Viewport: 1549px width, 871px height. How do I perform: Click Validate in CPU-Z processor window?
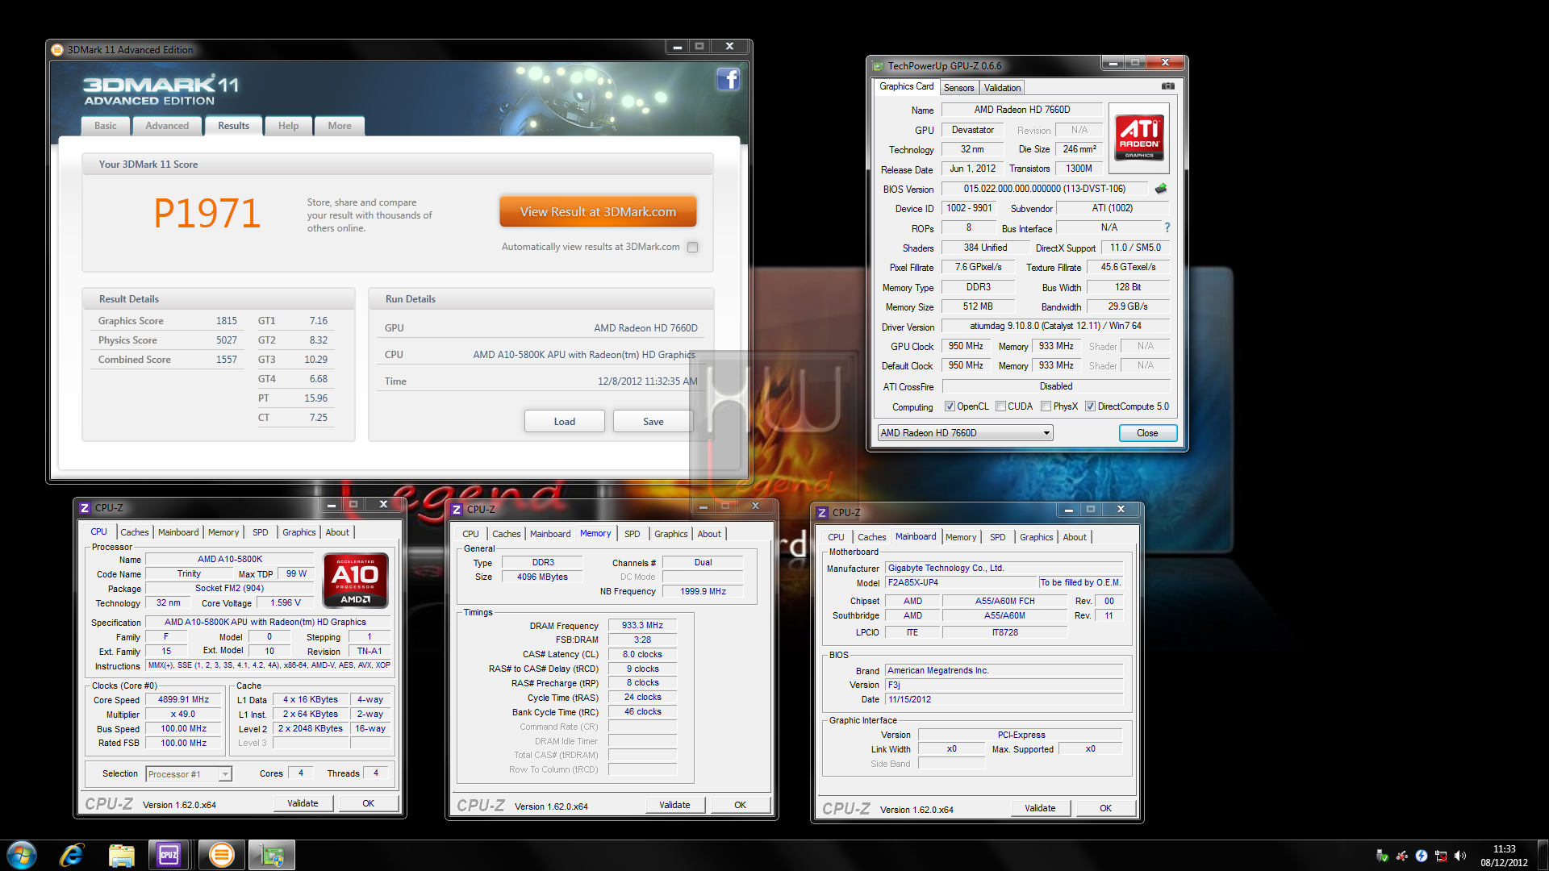(303, 803)
